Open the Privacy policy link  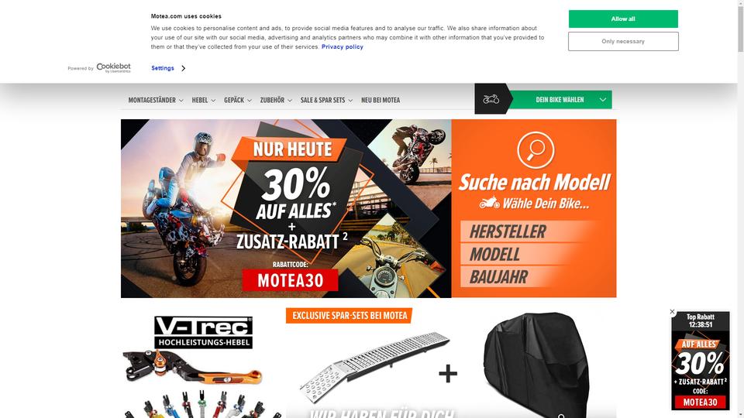pyautogui.click(x=342, y=47)
